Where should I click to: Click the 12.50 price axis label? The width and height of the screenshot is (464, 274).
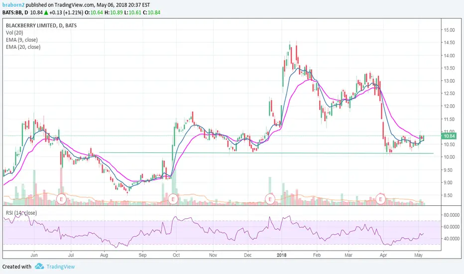click(449, 93)
